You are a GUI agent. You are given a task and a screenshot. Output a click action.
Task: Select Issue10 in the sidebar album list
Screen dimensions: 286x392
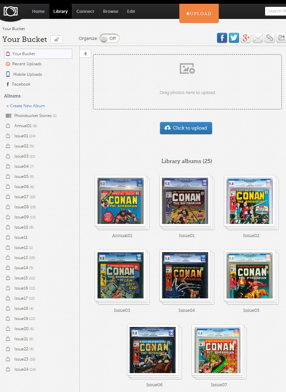[24, 227]
